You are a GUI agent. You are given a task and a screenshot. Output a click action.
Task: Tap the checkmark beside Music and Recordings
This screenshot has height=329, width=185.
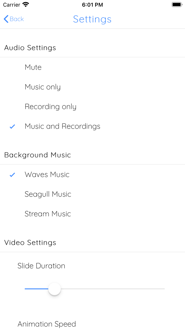tap(12, 127)
